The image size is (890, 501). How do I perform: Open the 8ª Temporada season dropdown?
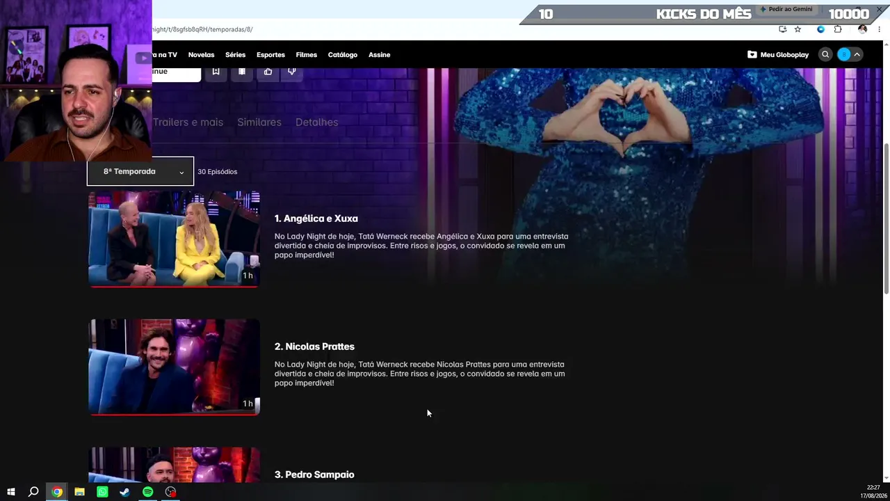coord(140,172)
